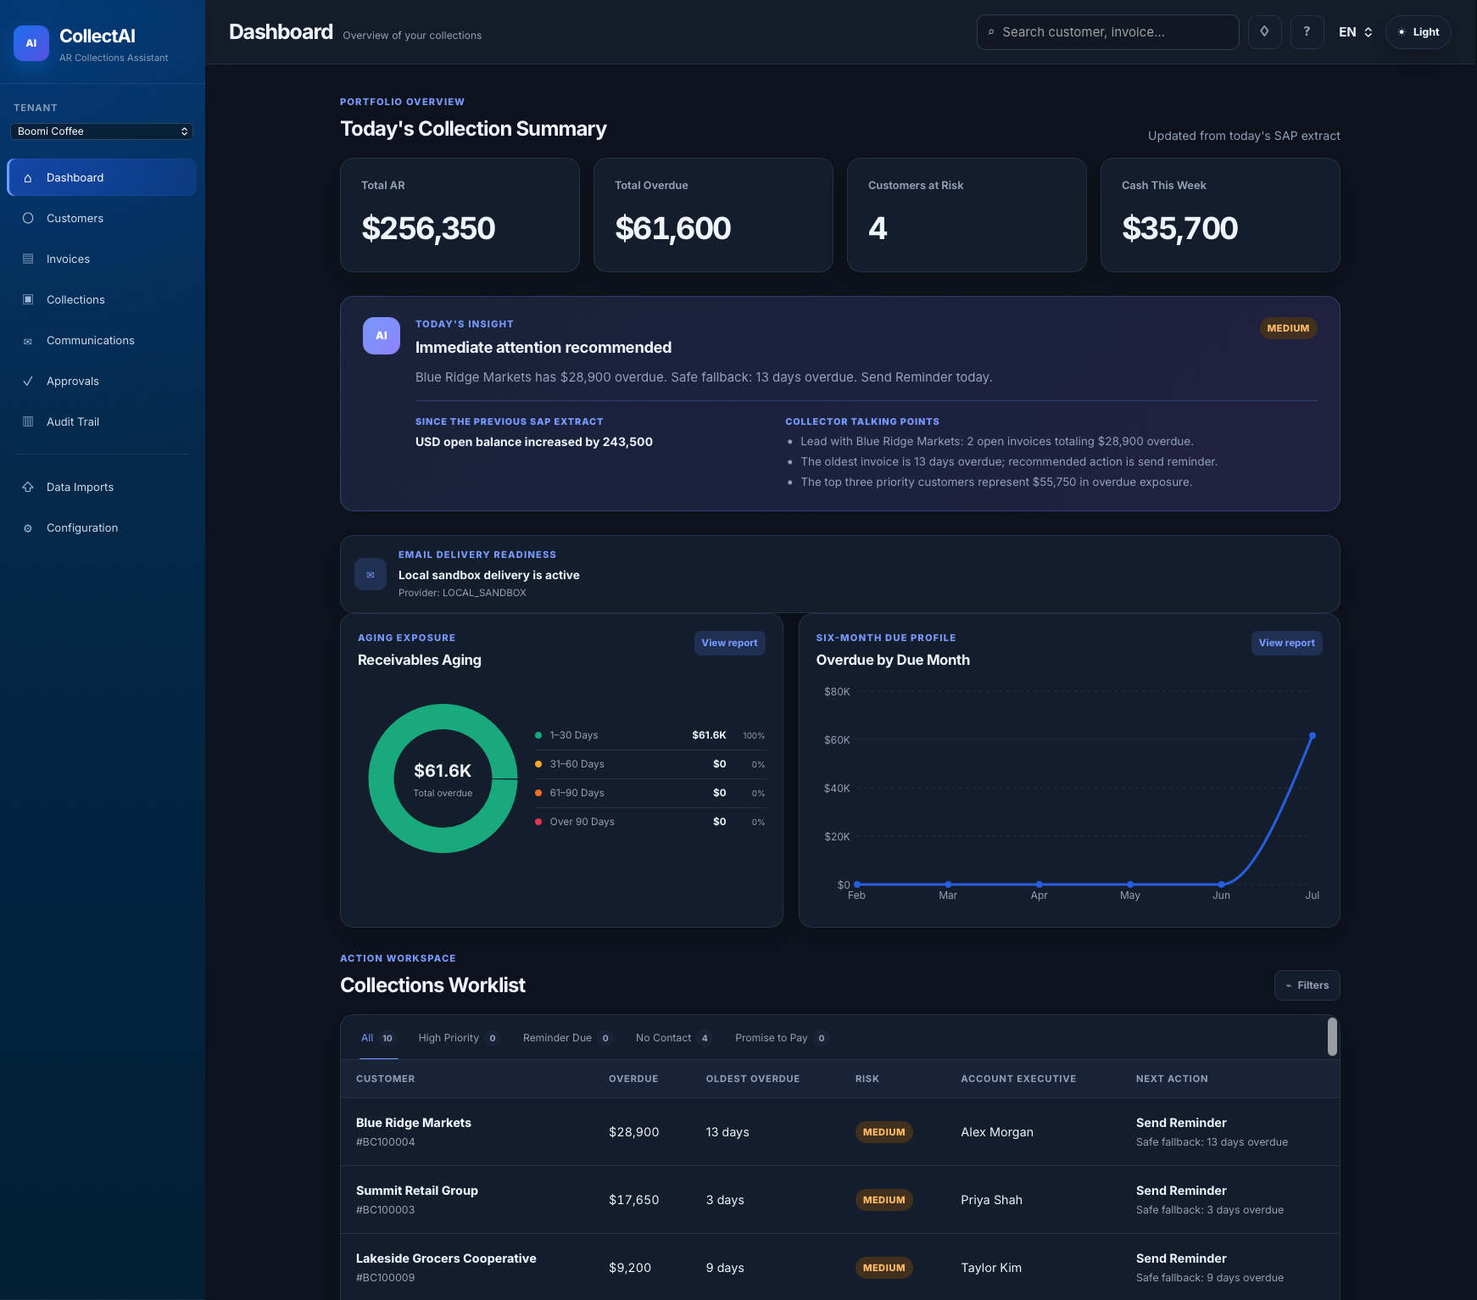Click the Total AR card
Viewport: 1477px width, 1300px height.
[x=460, y=215]
